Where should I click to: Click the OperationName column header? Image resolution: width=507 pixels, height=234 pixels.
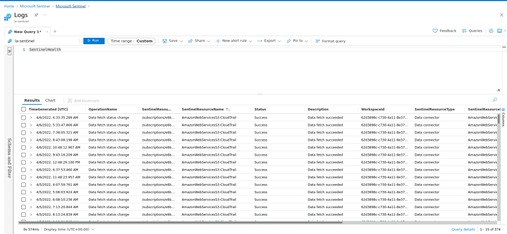pyautogui.click(x=103, y=109)
